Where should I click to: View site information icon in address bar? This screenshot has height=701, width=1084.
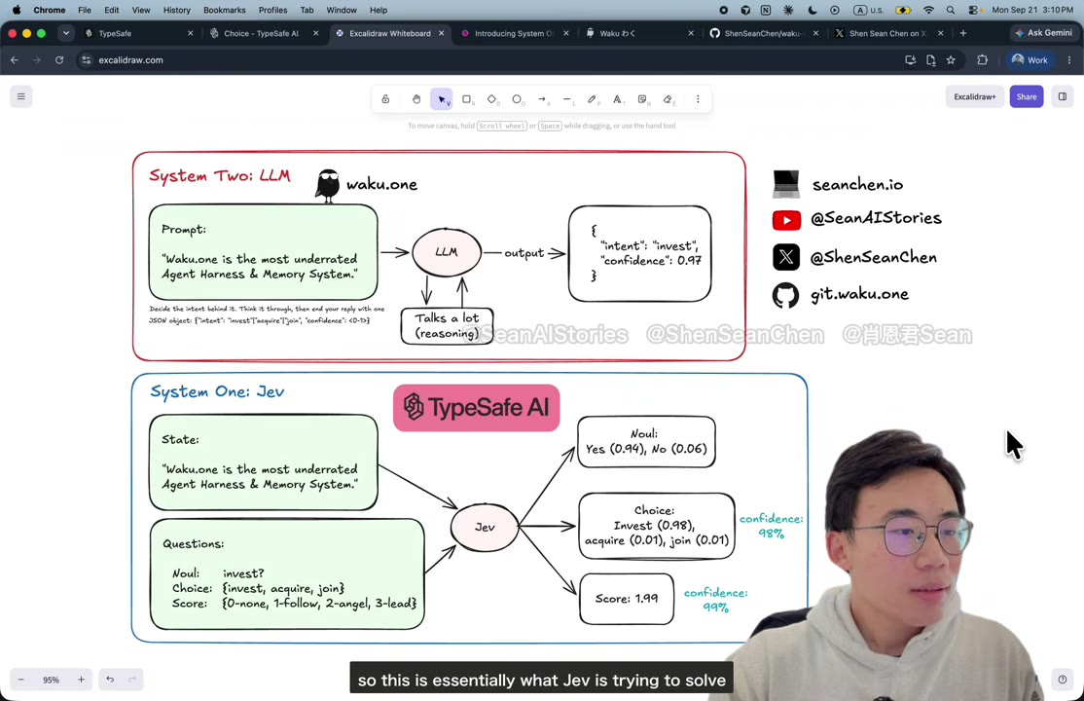point(87,60)
